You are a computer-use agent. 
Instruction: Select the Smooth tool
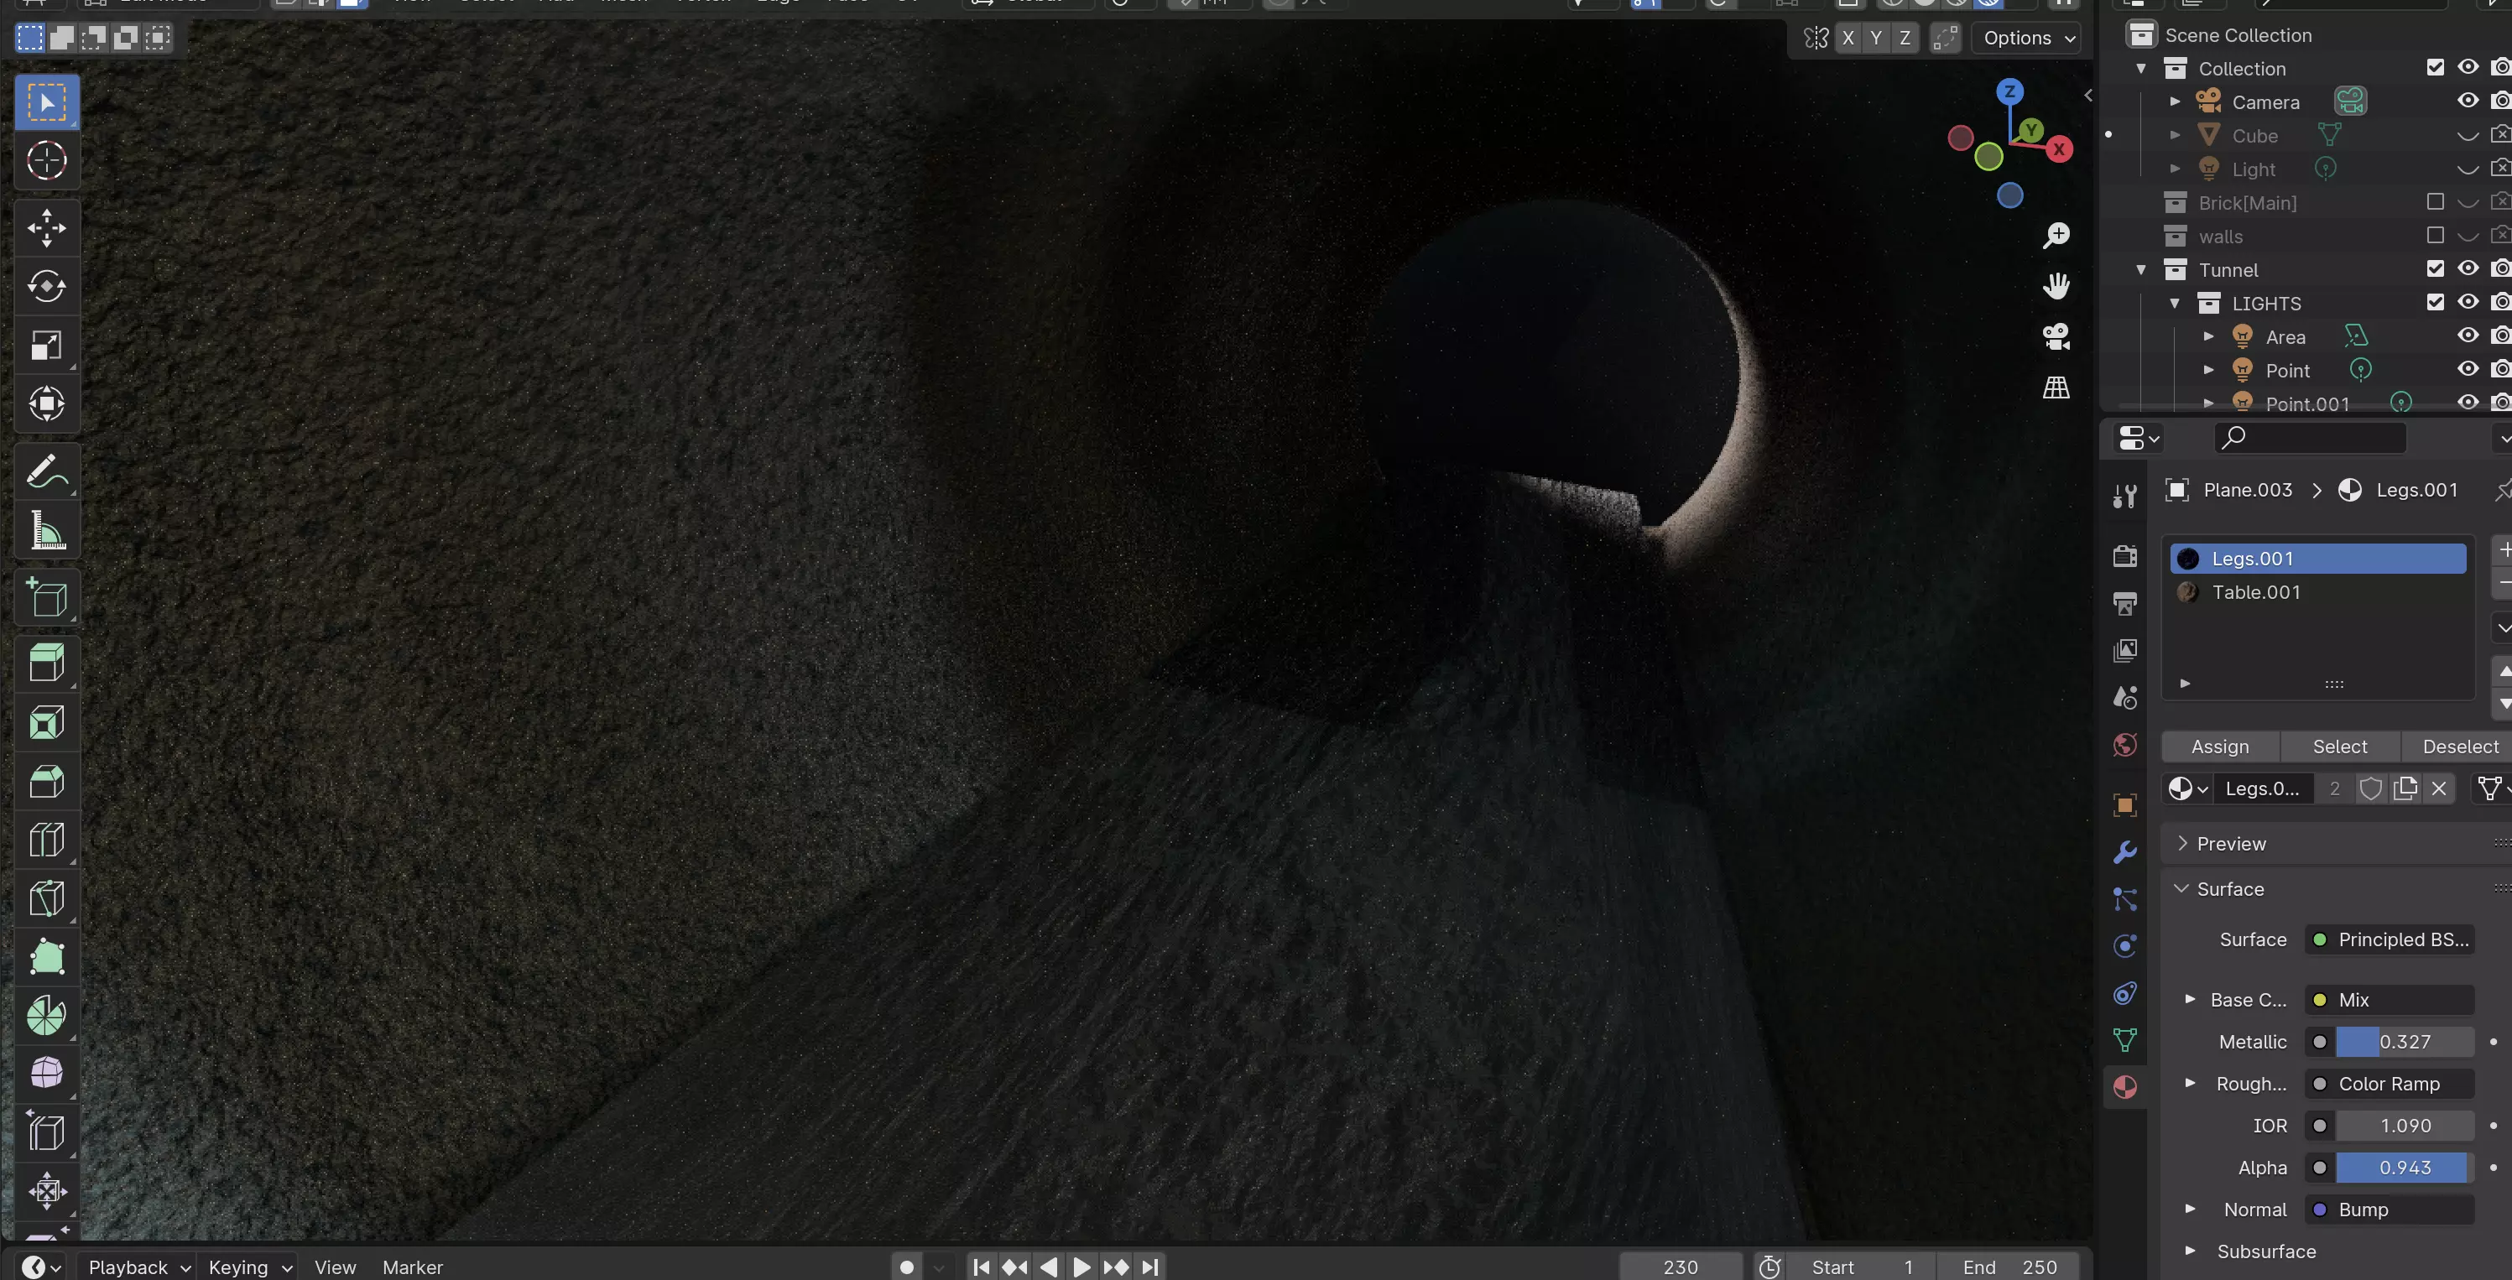coord(47,1074)
